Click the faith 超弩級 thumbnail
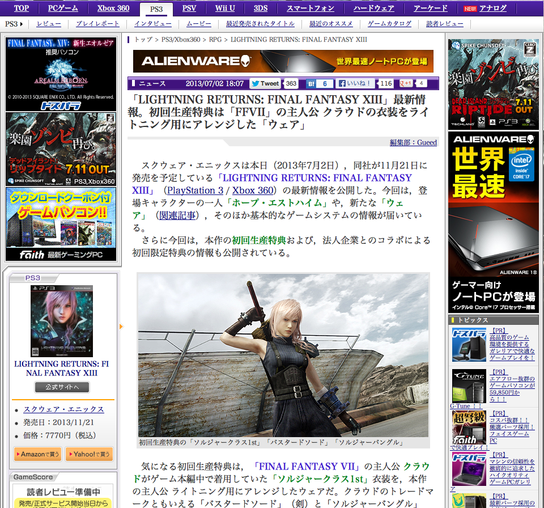 469,427
